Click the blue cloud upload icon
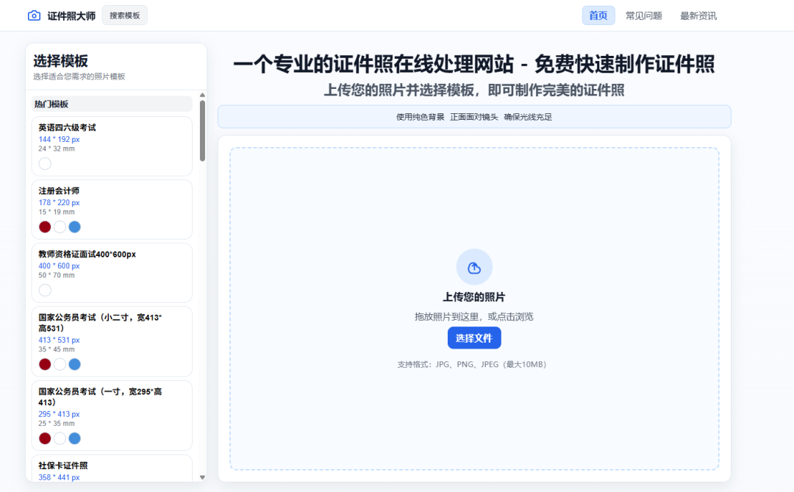The width and height of the screenshot is (794, 492). coord(474,266)
